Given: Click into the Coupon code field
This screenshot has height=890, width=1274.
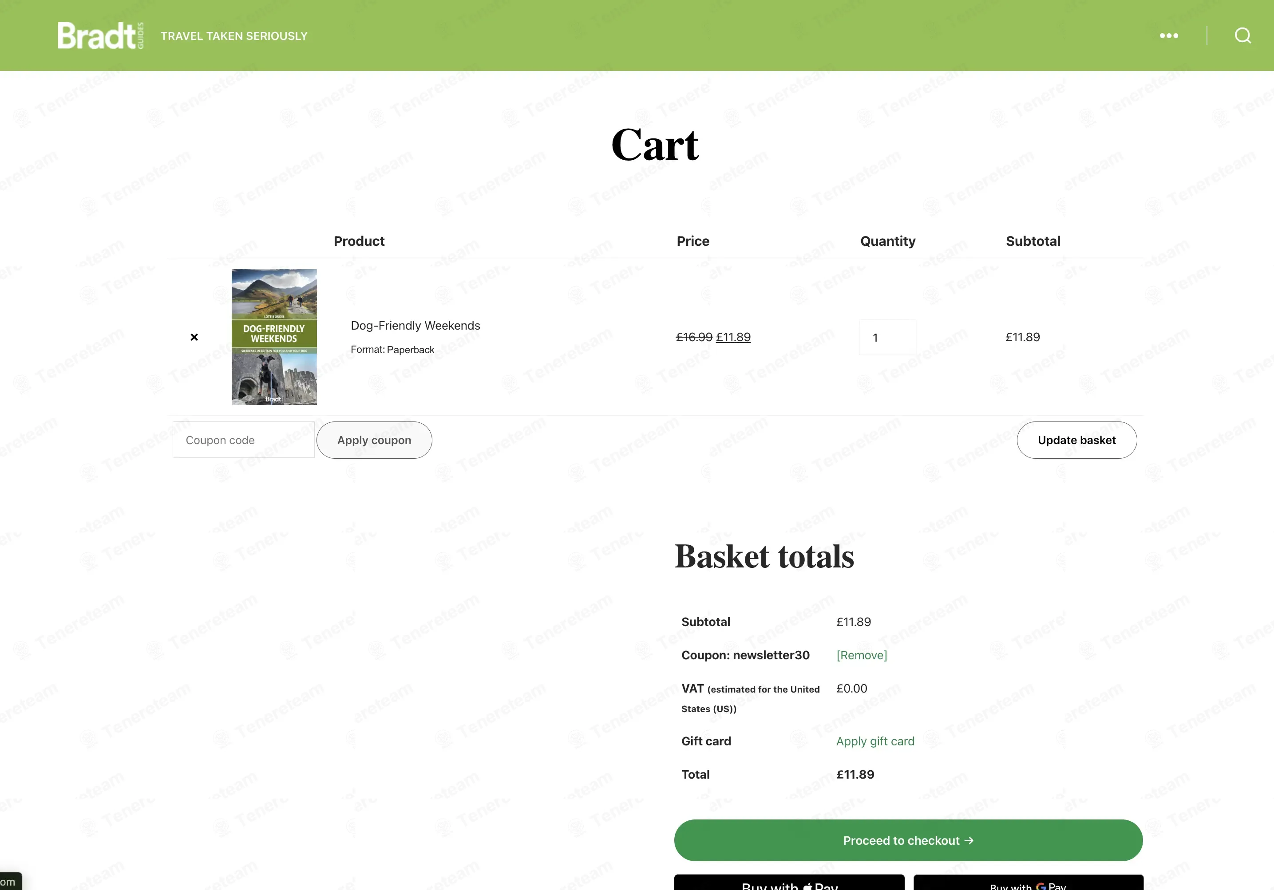Looking at the screenshot, I should coord(244,440).
